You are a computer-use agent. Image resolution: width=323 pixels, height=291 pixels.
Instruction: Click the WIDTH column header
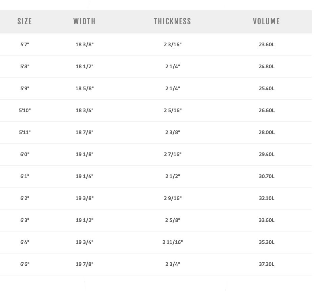(x=84, y=21)
